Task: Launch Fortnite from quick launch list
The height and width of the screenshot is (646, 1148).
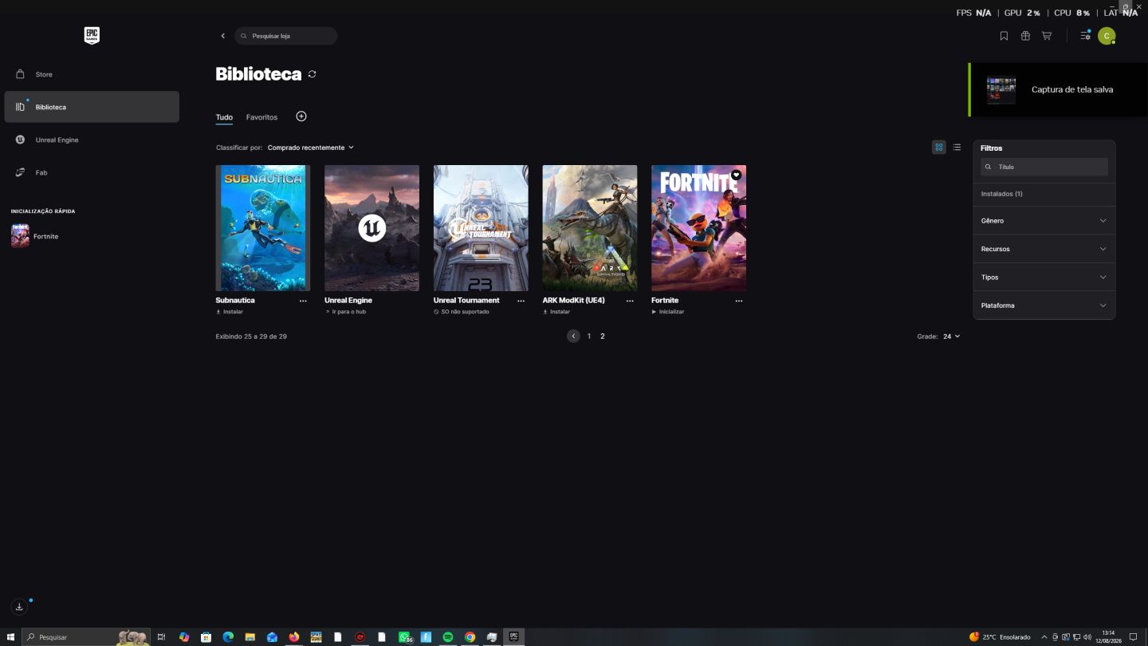Action: (x=36, y=236)
